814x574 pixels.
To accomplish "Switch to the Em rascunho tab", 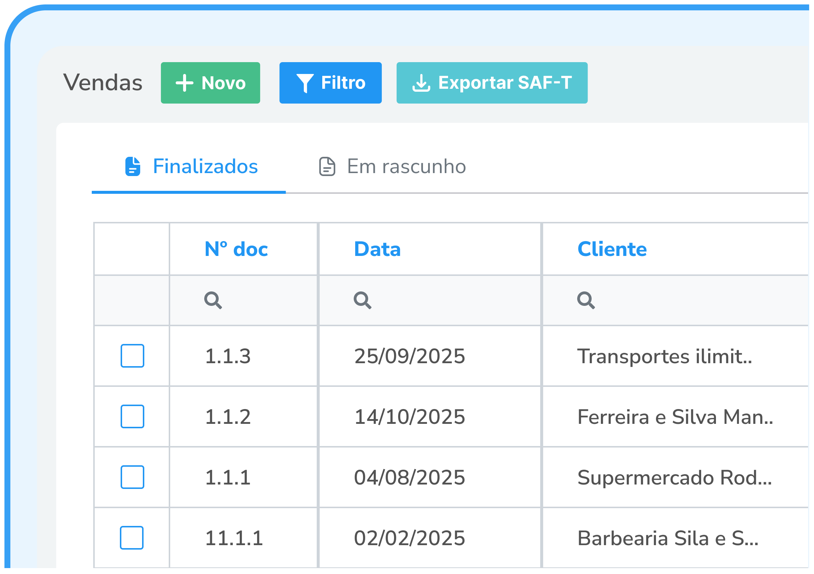I will pyautogui.click(x=405, y=167).
